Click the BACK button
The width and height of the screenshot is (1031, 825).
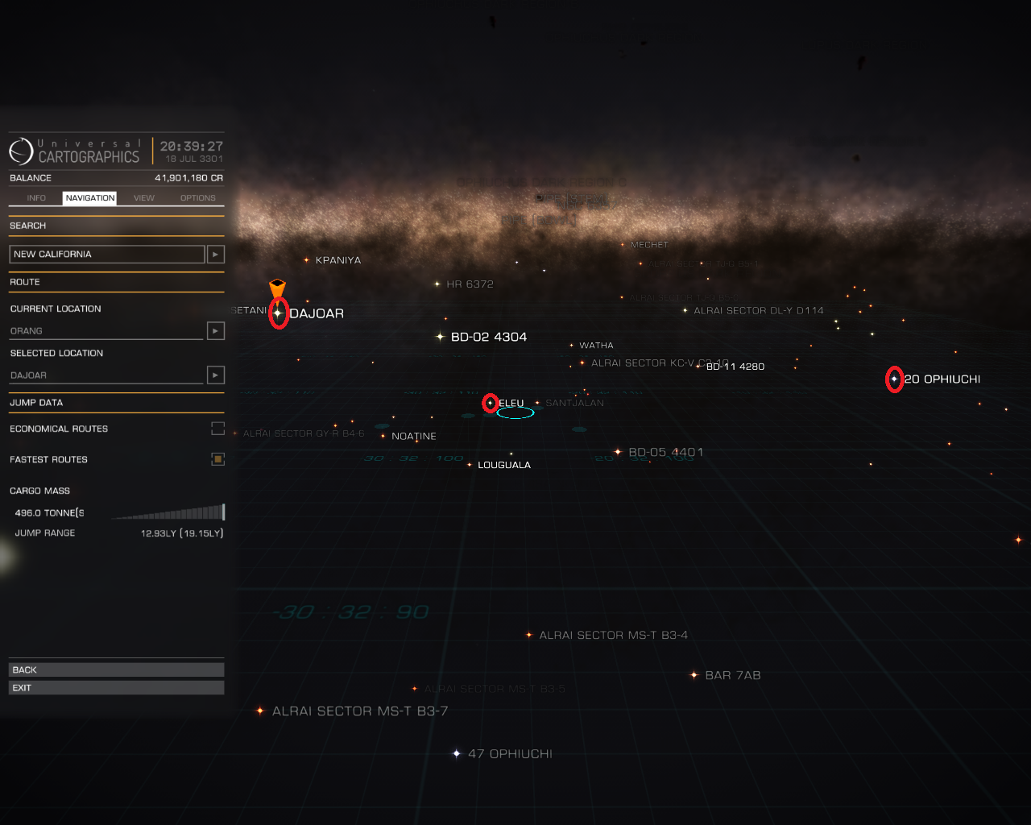click(x=117, y=670)
